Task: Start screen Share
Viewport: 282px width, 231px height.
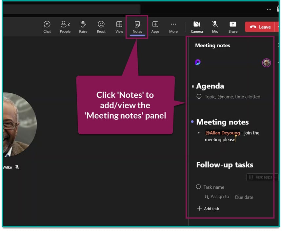Action: click(x=233, y=27)
